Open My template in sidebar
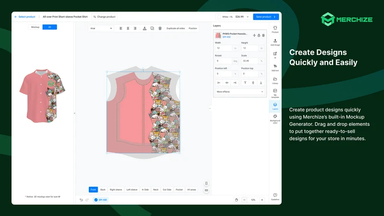384x216 pixels. click(x=275, y=93)
